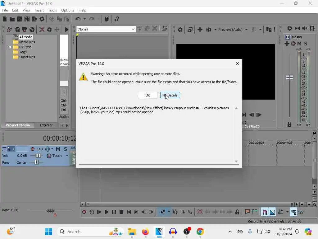Open Master bus audio properties gear
The height and width of the screenshot is (239, 318).
coord(290,28)
